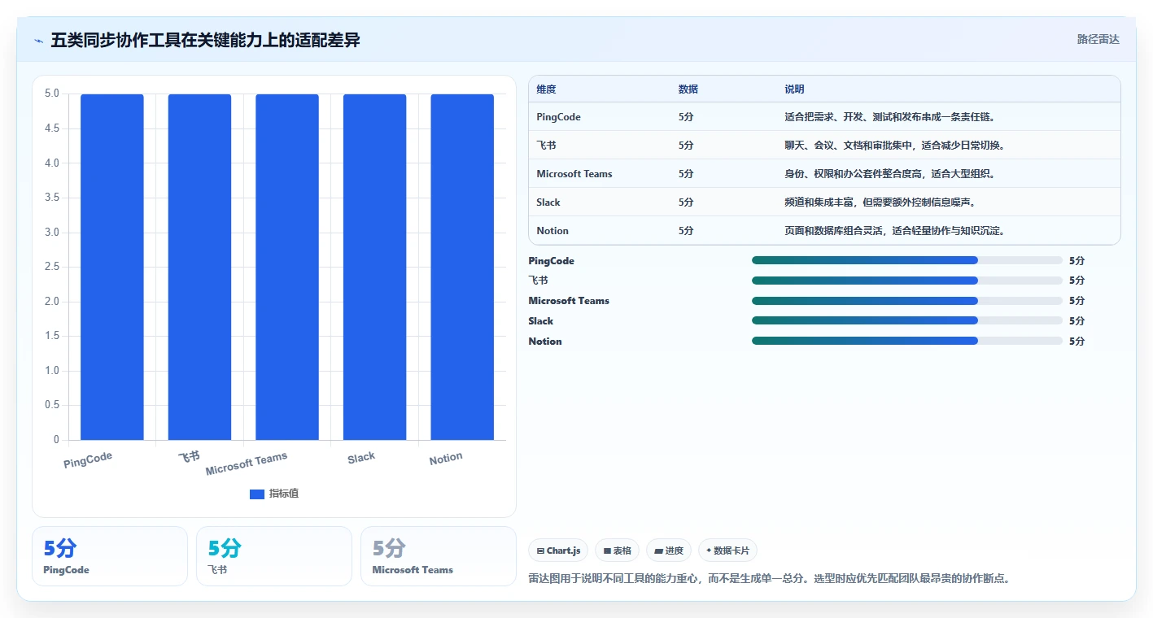1153x618 pixels.
Task: Select the 数据卡片 tag chip
Action: [727, 551]
